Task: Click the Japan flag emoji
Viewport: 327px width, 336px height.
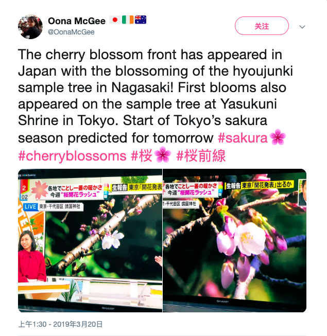Action: pyautogui.click(x=115, y=20)
